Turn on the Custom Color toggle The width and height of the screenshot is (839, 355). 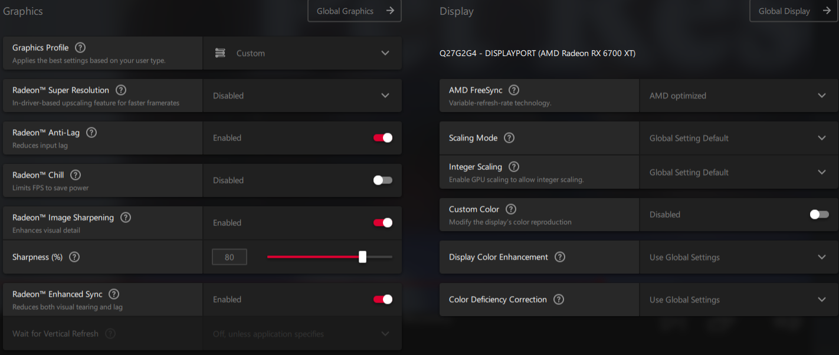(819, 215)
